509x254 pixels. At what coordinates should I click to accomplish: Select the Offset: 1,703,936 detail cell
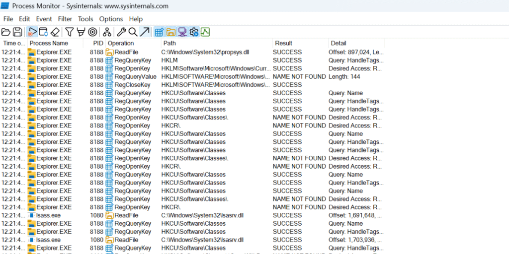point(355,240)
